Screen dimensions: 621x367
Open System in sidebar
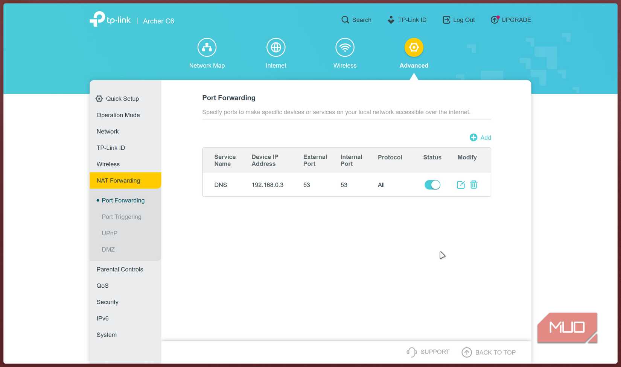tap(107, 335)
